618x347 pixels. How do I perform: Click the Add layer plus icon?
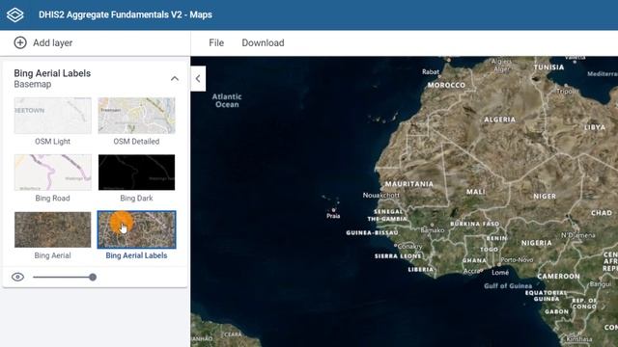pyautogui.click(x=20, y=42)
